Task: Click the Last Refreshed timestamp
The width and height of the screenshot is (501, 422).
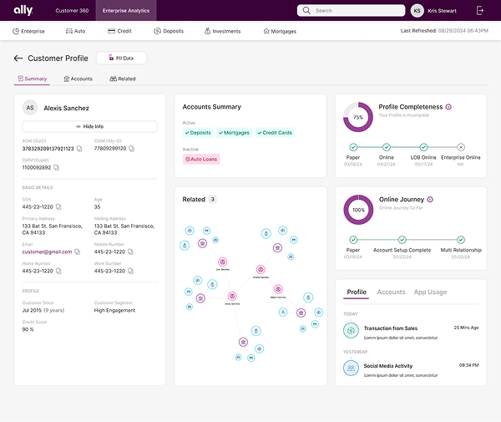Action: pyautogui.click(x=444, y=31)
